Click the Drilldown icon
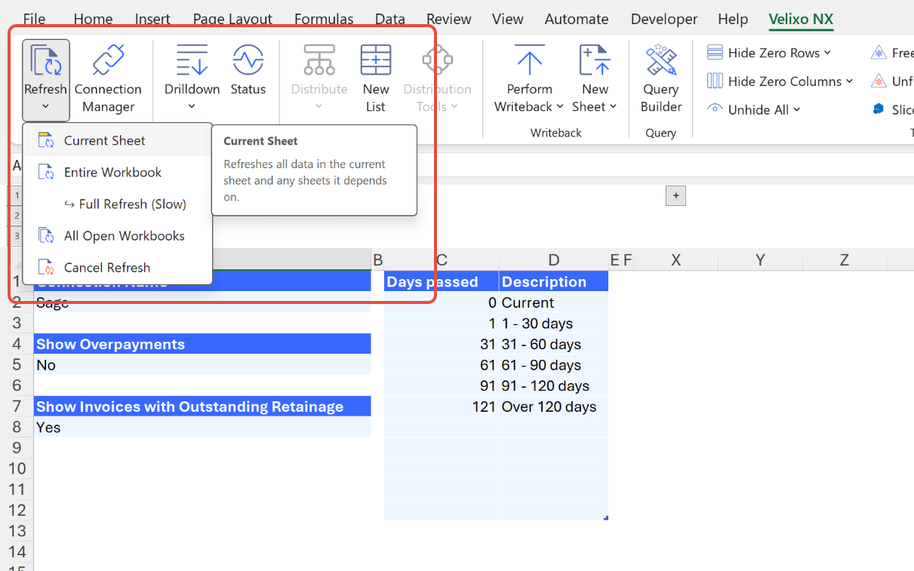Screen dimensions: 914x571 click(x=192, y=60)
